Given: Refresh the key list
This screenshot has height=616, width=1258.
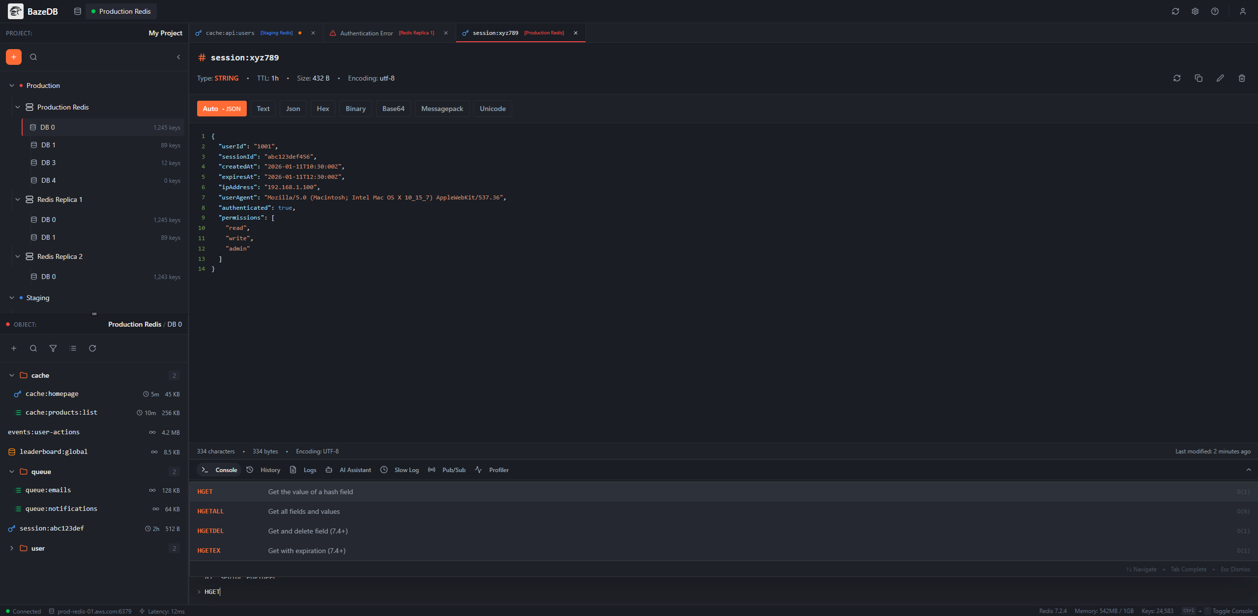Looking at the screenshot, I should (x=92, y=348).
